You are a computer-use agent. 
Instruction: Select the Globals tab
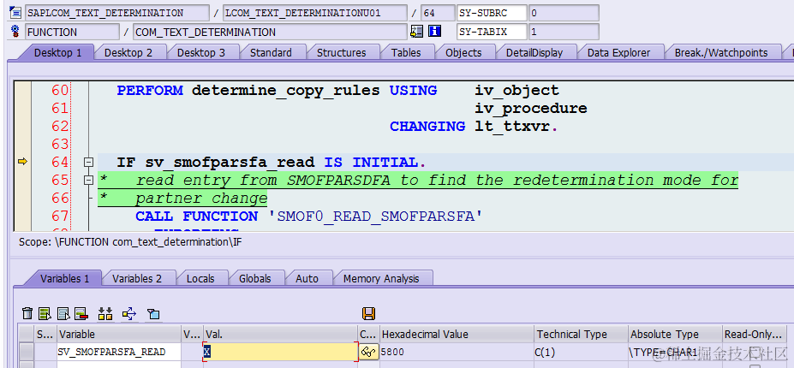[254, 278]
